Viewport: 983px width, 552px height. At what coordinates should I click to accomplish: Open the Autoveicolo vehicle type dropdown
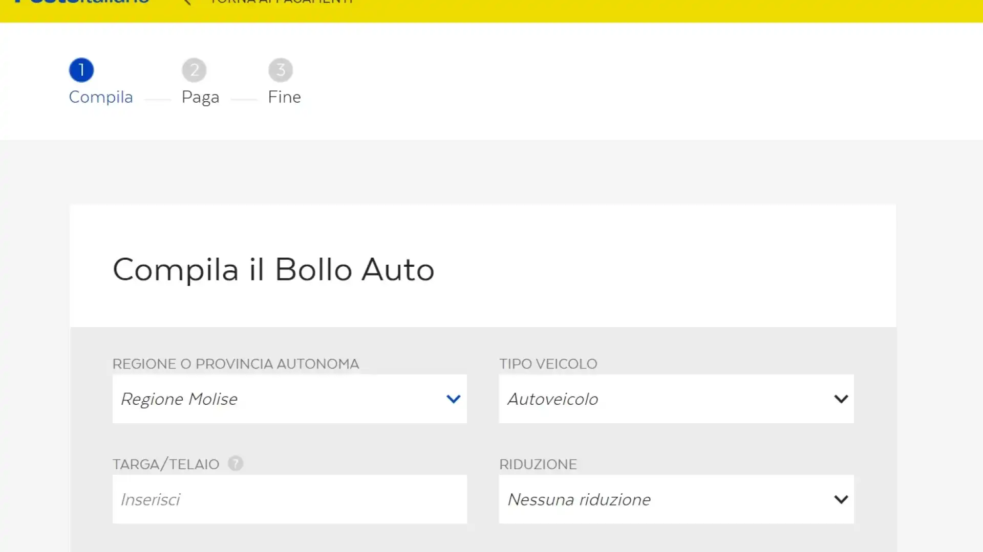point(676,399)
